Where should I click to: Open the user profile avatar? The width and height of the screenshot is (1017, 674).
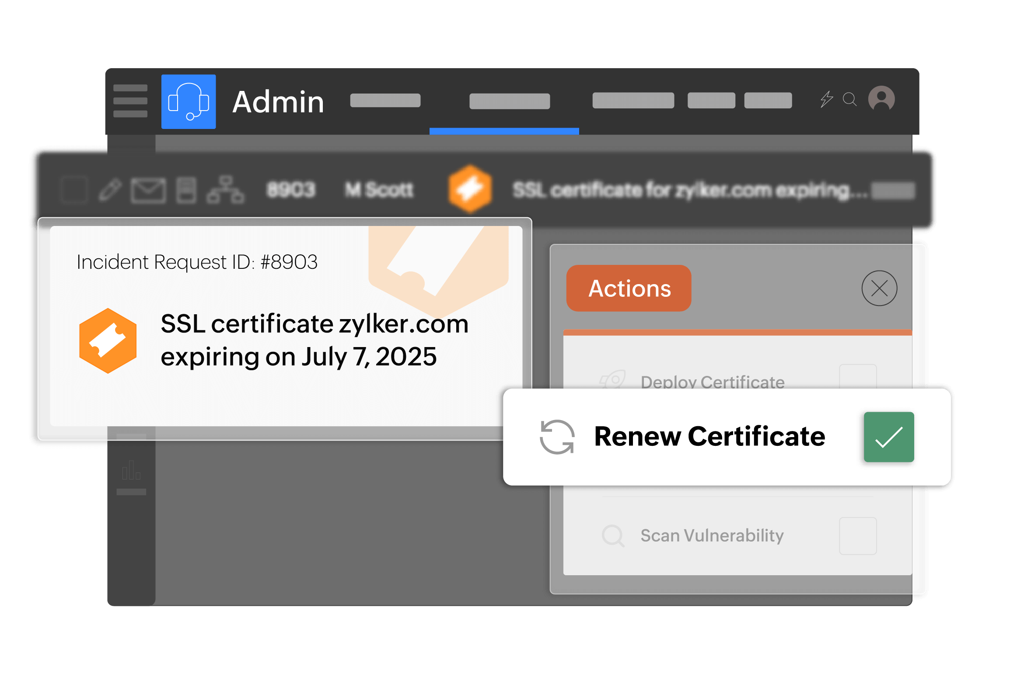[x=881, y=99]
